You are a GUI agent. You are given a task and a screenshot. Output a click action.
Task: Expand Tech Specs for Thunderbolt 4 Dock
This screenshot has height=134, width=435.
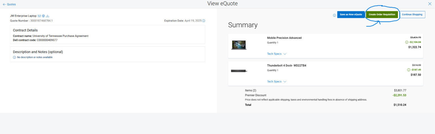277,82
